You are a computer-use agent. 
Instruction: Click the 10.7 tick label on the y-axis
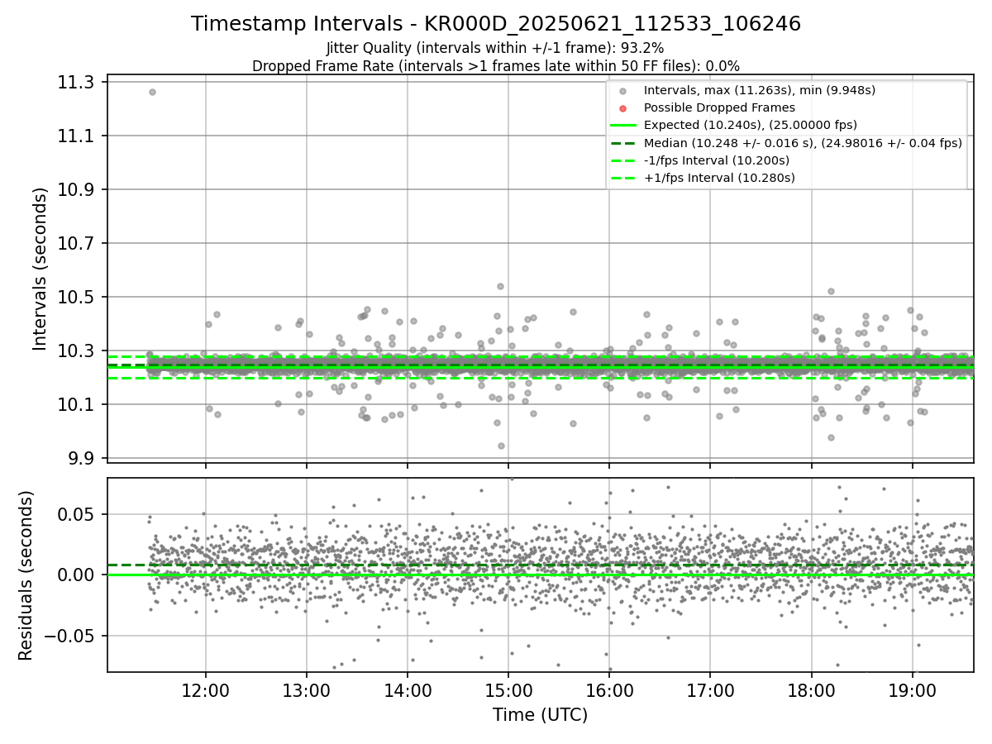77,243
